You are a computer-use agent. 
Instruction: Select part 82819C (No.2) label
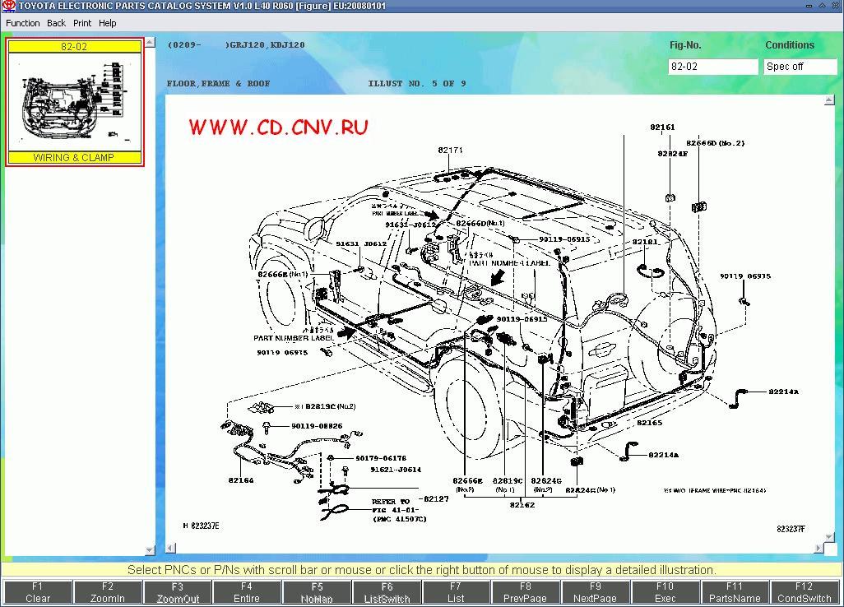coord(331,406)
